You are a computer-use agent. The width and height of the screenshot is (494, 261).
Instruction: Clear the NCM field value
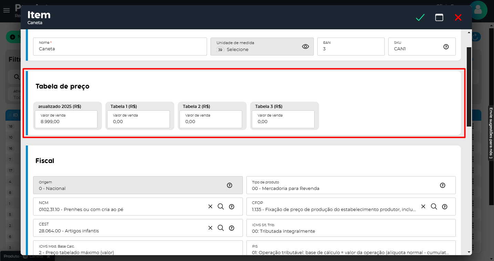coord(210,207)
